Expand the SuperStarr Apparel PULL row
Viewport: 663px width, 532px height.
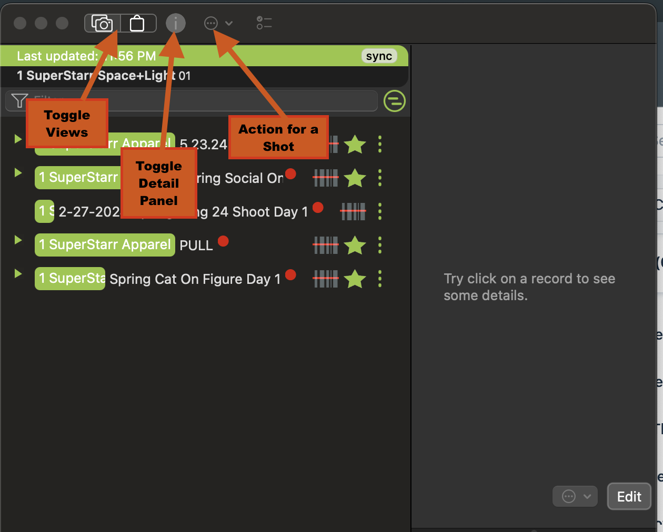pos(18,240)
